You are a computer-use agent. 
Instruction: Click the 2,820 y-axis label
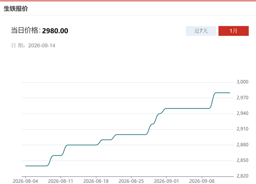pyautogui.click(x=242, y=176)
